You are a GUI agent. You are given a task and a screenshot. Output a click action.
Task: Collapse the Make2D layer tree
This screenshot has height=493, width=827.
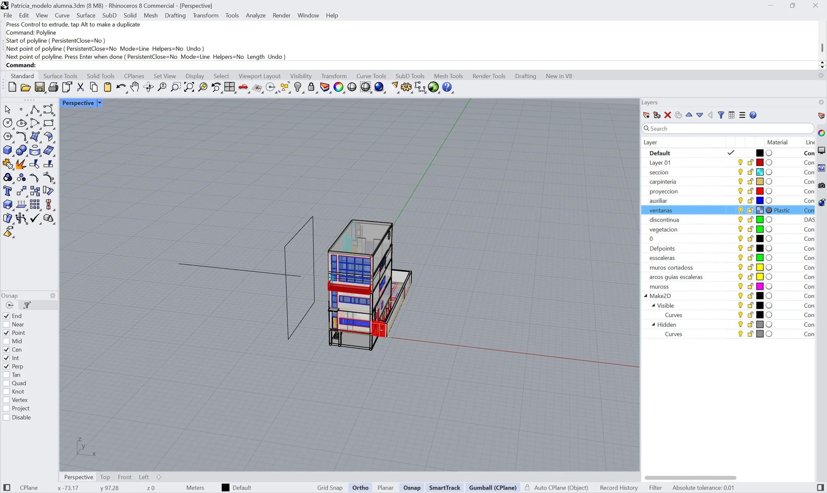point(645,296)
